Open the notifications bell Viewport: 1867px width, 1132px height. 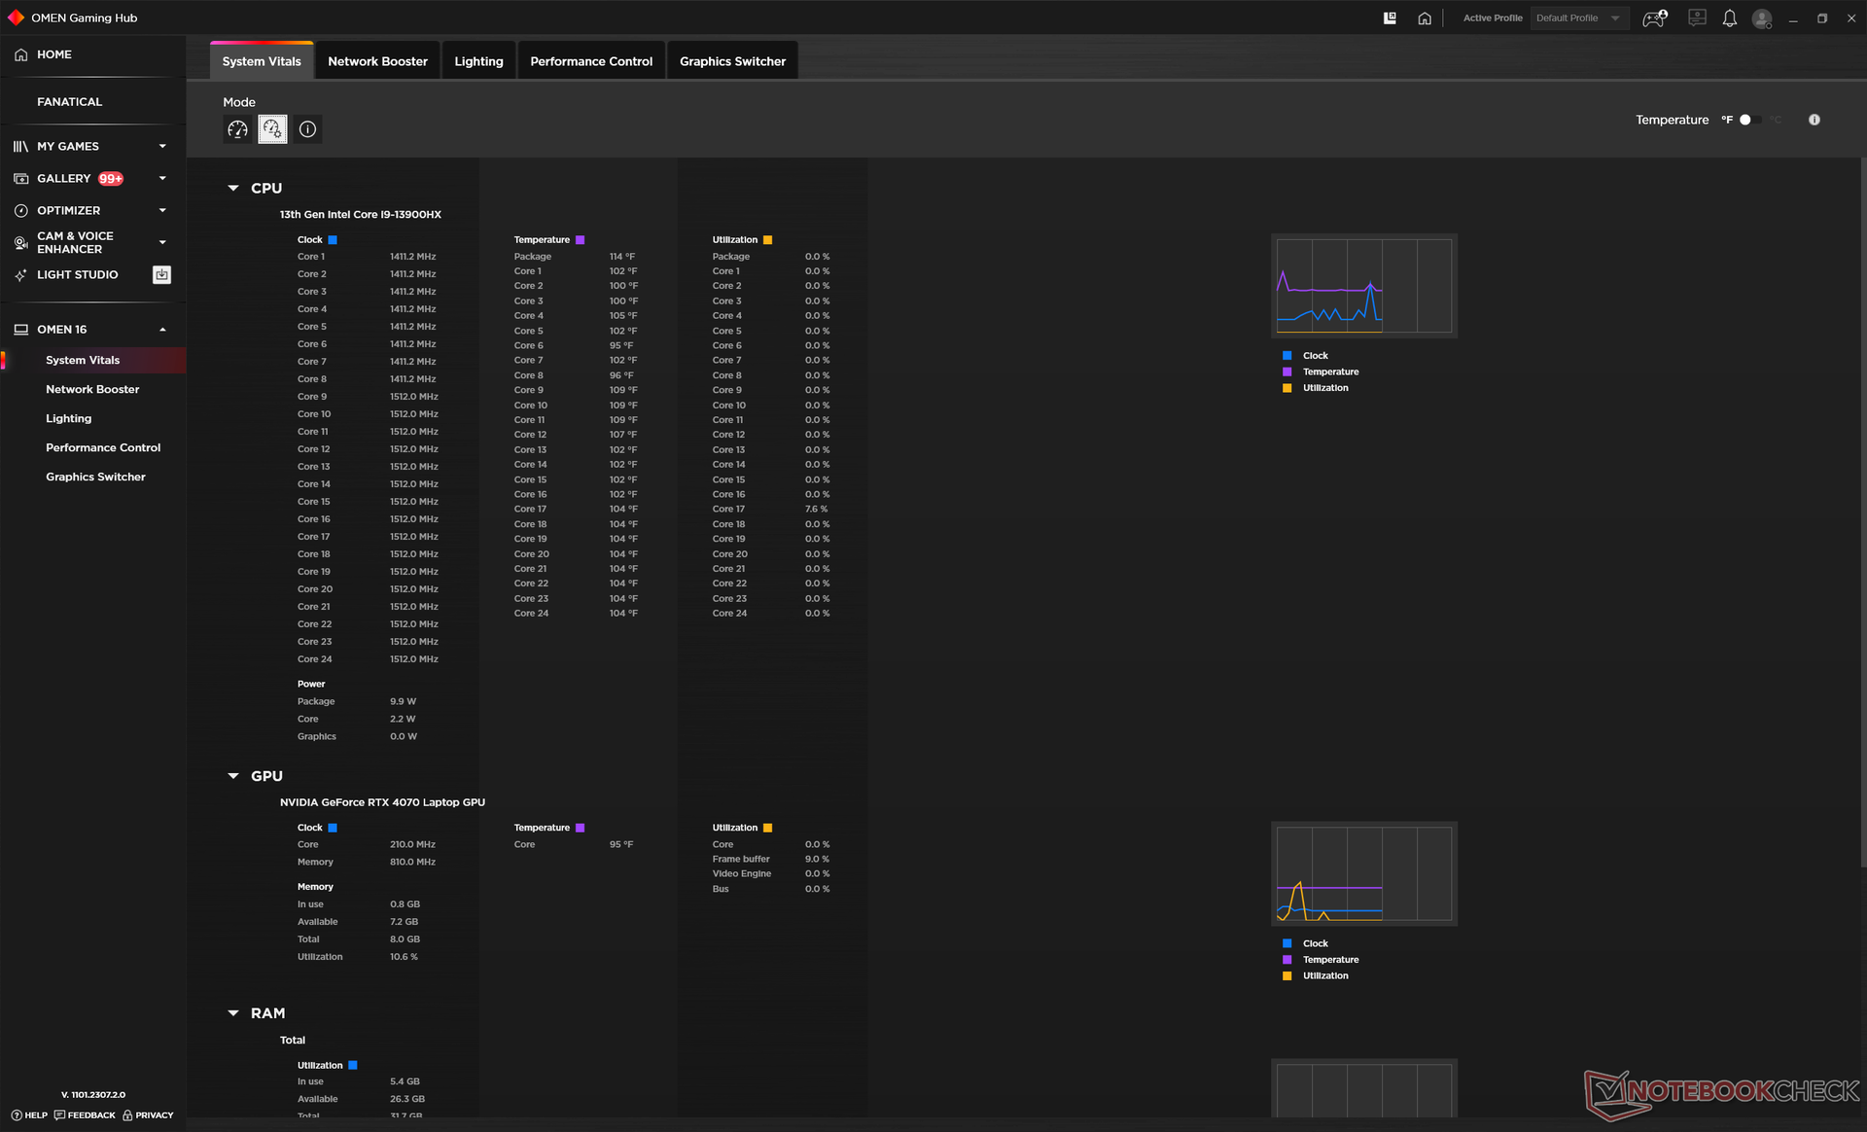point(1729,18)
